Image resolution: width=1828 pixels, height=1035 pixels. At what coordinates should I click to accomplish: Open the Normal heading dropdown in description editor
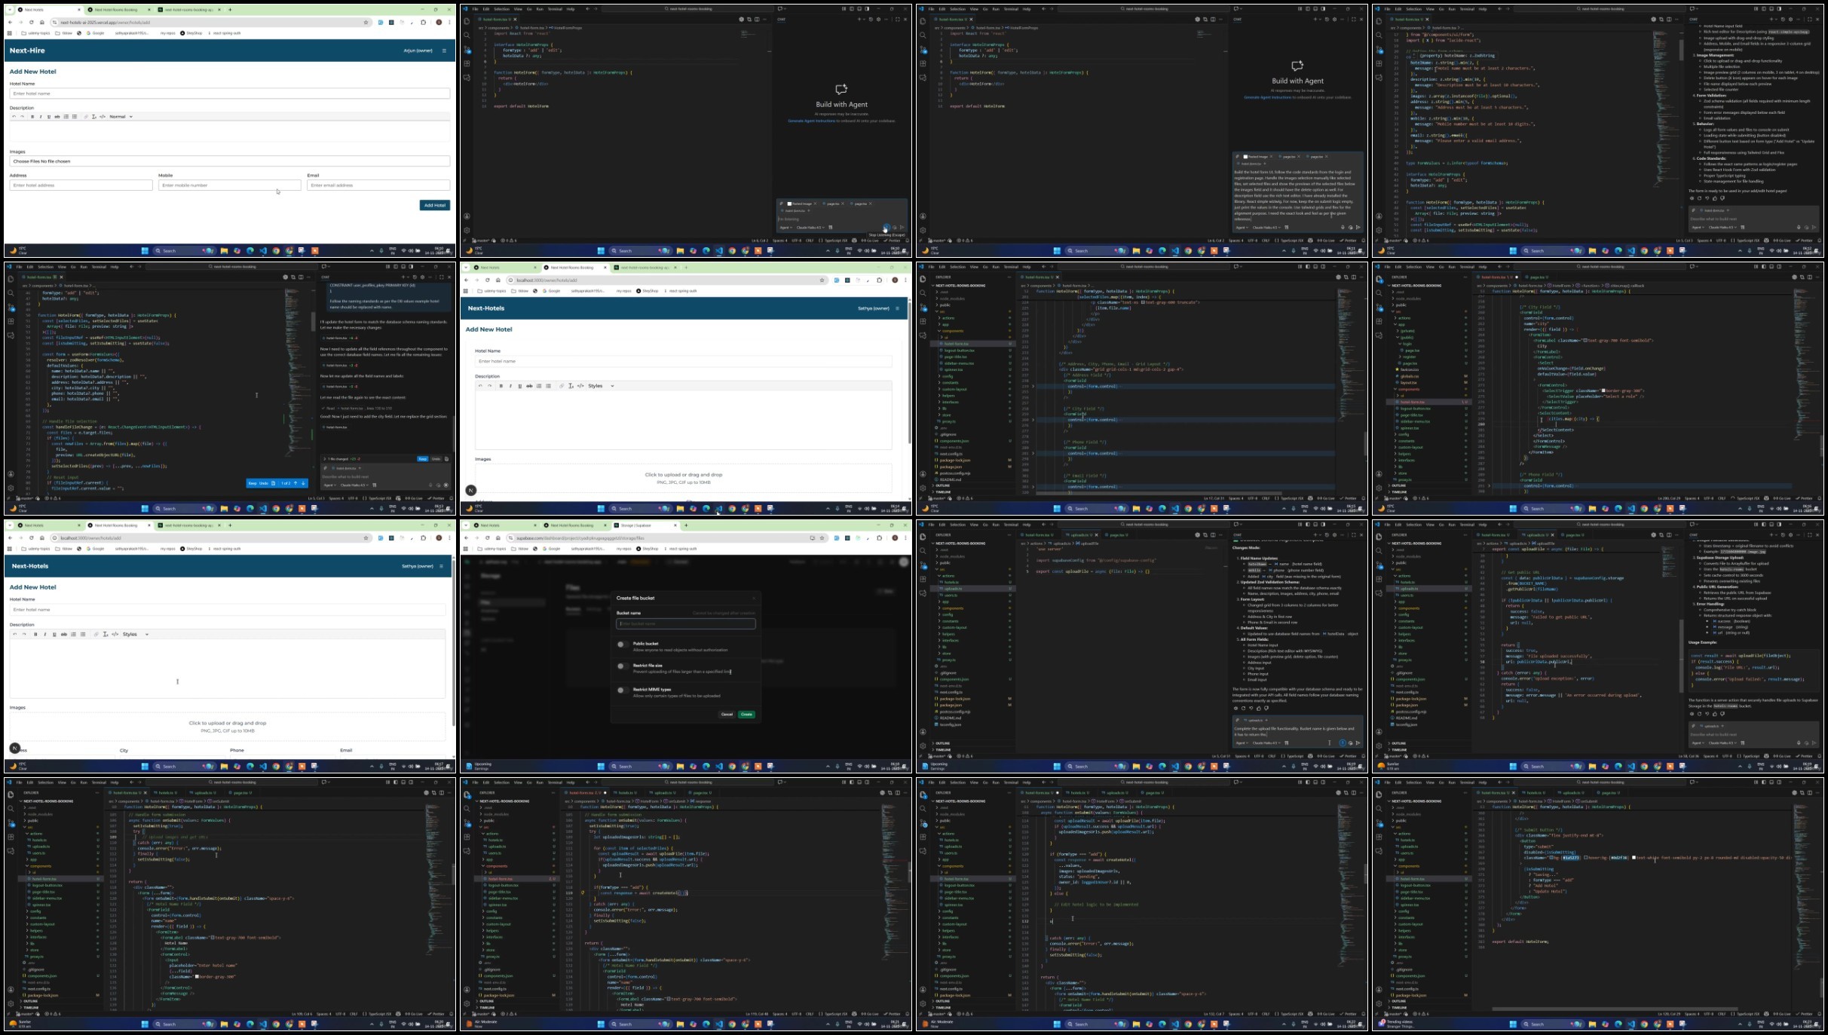(121, 117)
